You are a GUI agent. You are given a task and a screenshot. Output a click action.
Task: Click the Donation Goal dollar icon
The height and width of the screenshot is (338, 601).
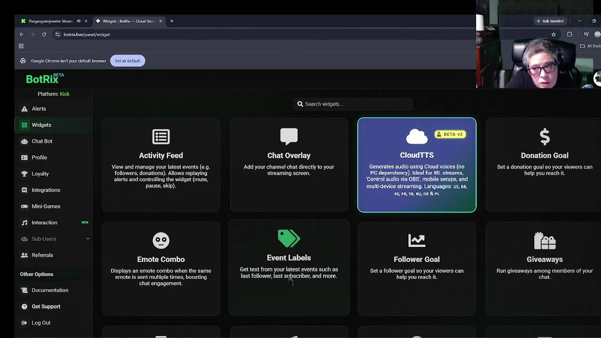[545, 137]
